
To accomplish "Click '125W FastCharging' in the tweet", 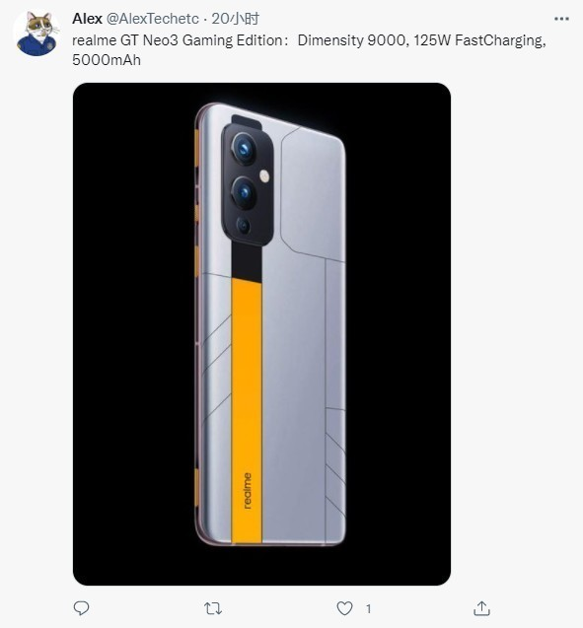I will coord(478,40).
